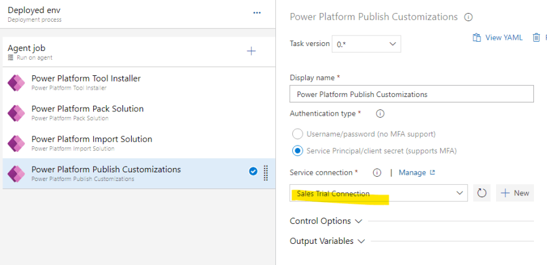Click the Power Platform Import Solution icon
547x265 pixels.
pos(16,144)
